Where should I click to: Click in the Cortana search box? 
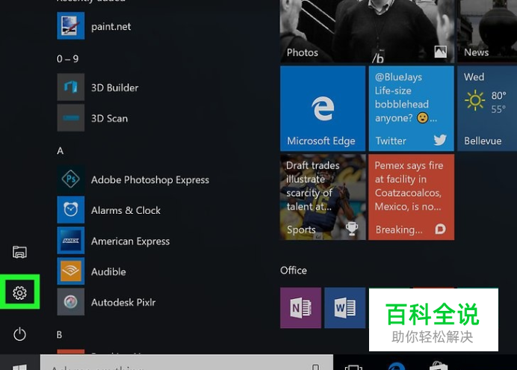[x=187, y=363]
